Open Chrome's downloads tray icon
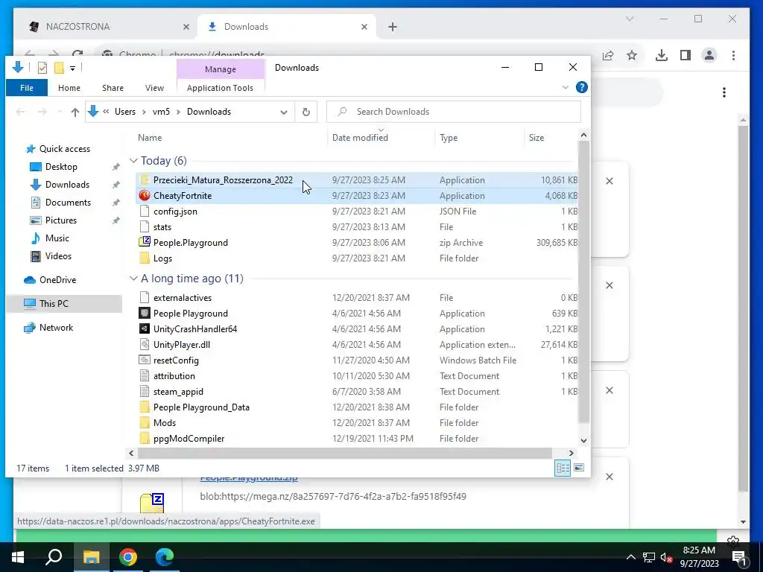This screenshot has width=763, height=572. [x=662, y=55]
